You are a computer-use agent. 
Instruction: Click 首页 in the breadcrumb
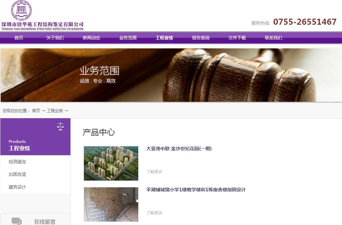tap(36, 111)
